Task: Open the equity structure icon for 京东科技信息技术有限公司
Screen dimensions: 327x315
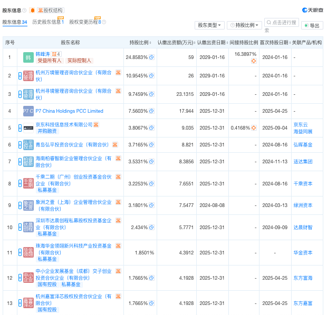Action: click(96, 124)
